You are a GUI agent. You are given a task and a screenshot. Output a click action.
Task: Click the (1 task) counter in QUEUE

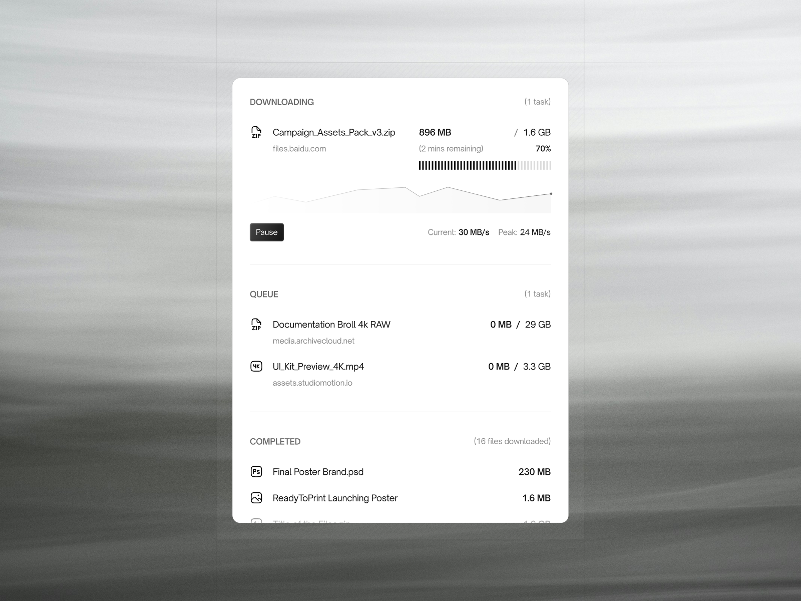pyautogui.click(x=538, y=294)
